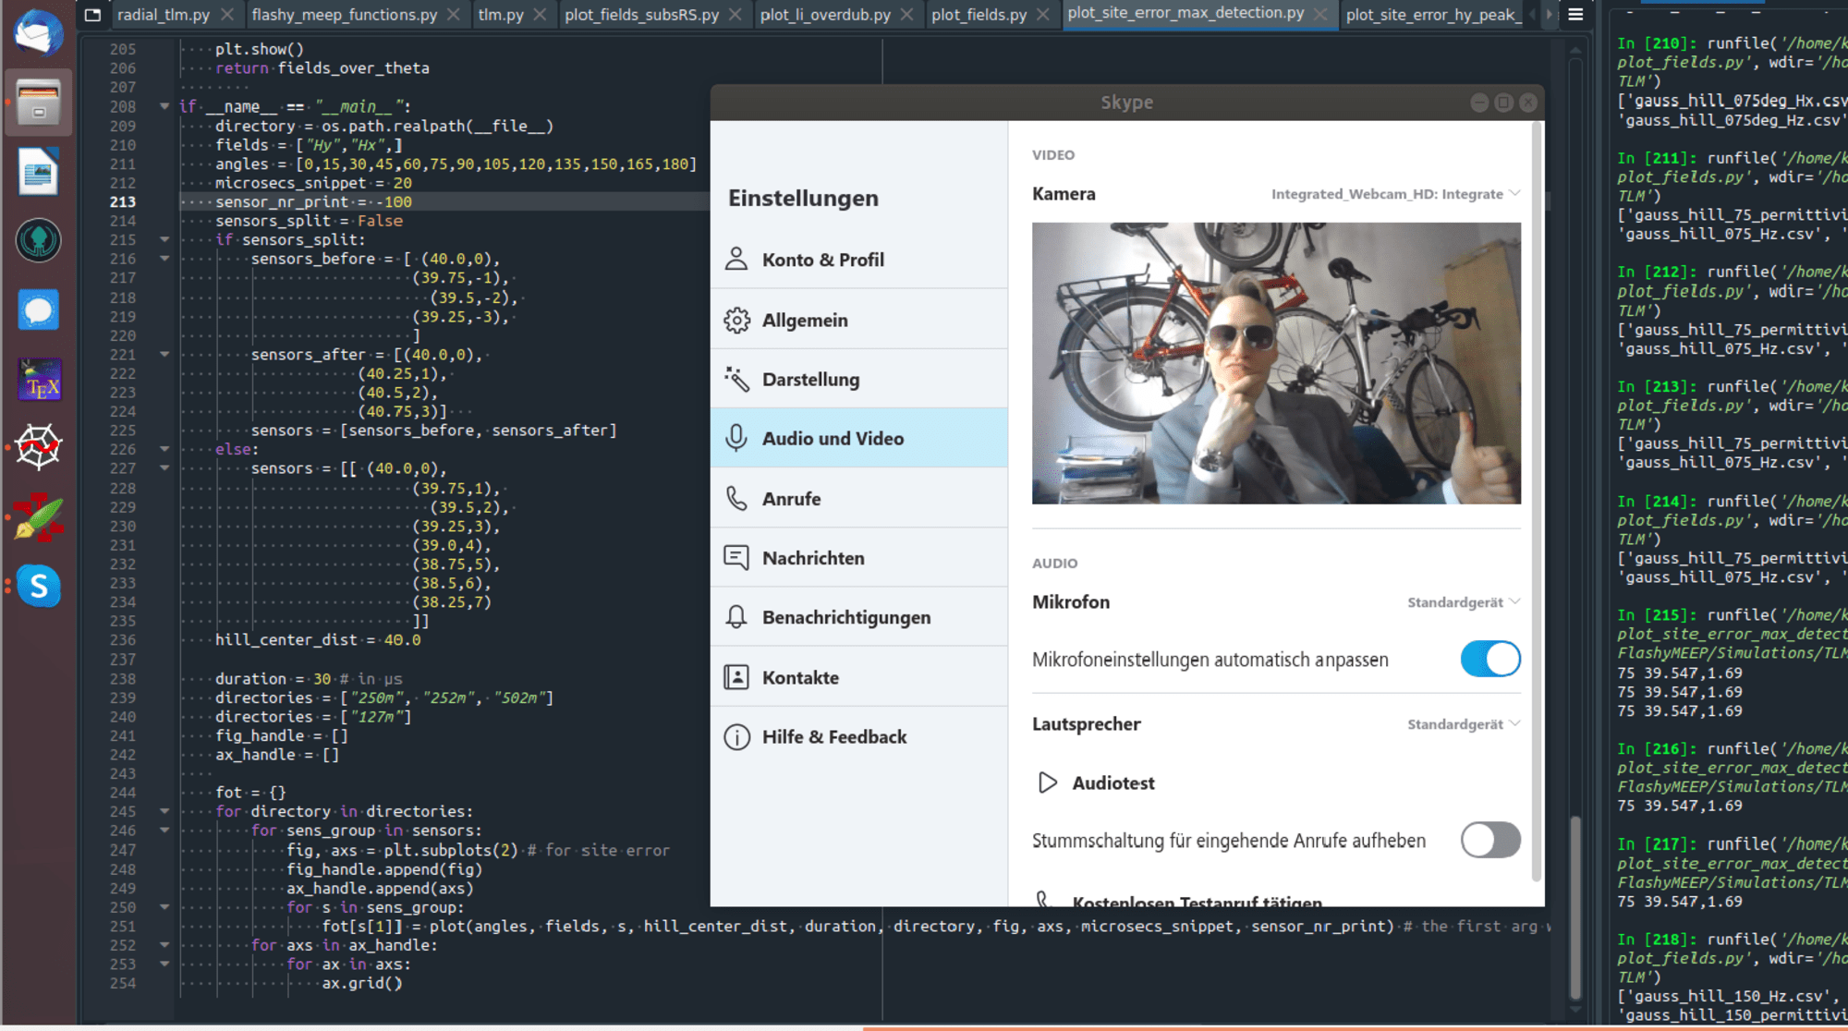Viewport: 1848px width, 1031px height.
Task: Disable automatic microphone settings adjustment toggle
Action: (x=1490, y=659)
